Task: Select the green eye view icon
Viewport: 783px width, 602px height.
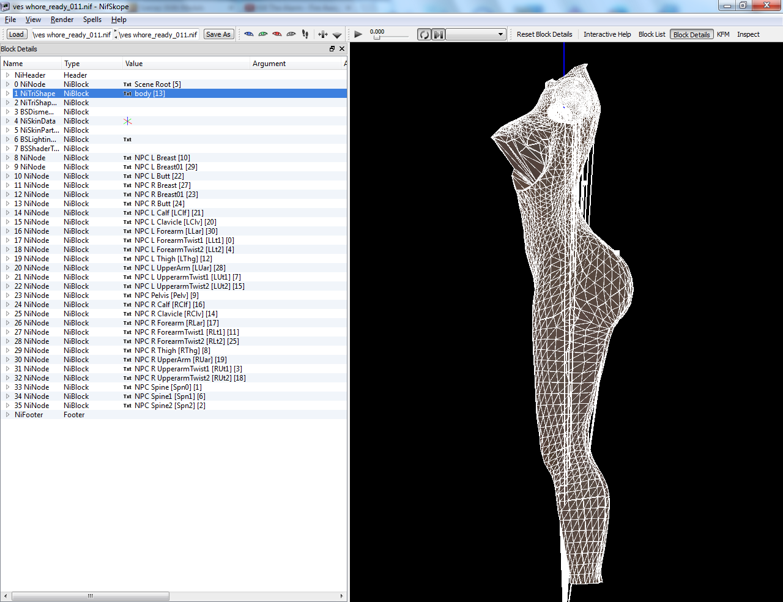Action: coord(263,34)
